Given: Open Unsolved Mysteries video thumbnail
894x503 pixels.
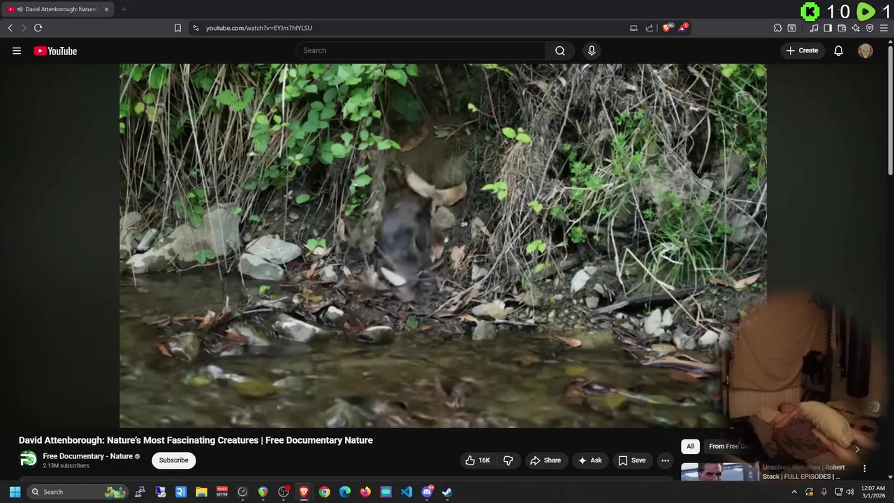Looking at the screenshot, I should [x=719, y=472].
